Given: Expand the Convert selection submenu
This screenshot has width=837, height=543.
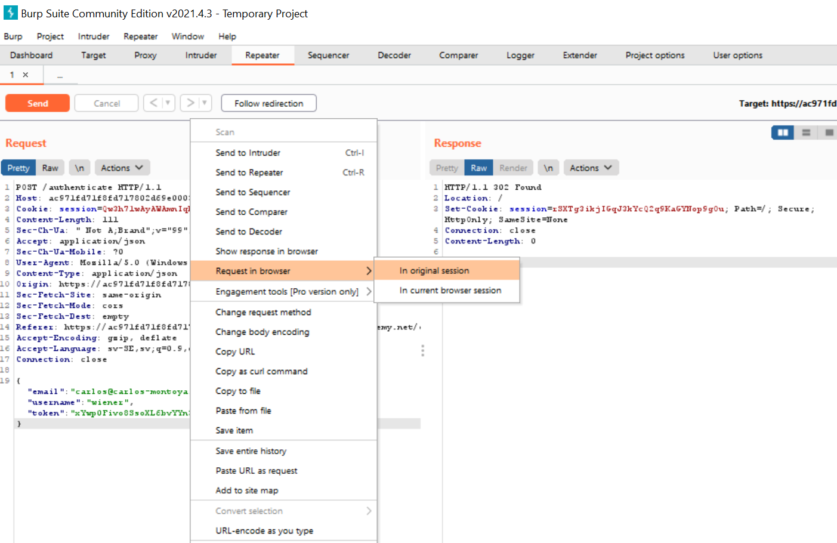Looking at the screenshot, I should pyautogui.click(x=283, y=511).
